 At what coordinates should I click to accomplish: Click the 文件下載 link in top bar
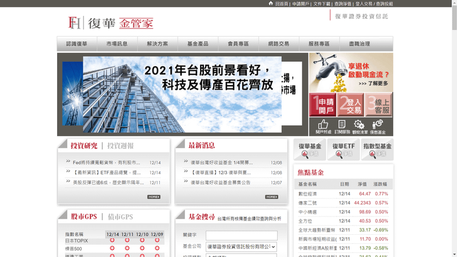(x=322, y=4)
